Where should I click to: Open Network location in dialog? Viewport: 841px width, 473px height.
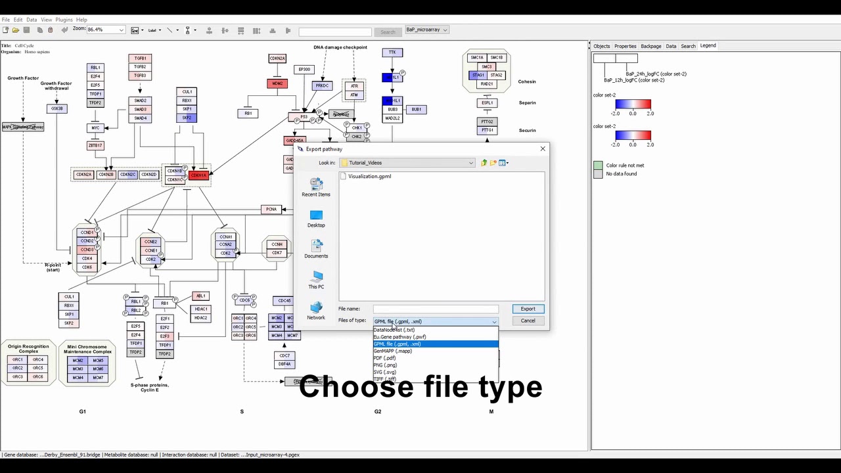pos(316,311)
